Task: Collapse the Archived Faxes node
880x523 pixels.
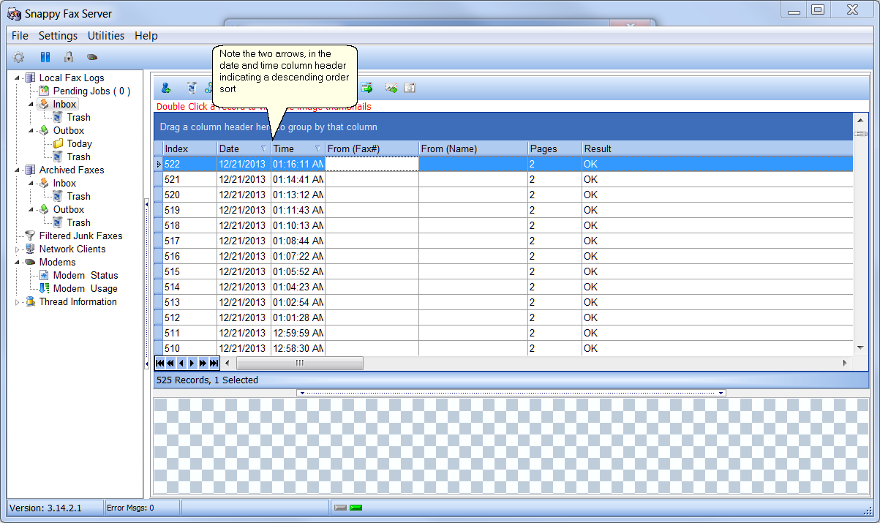Action: tap(17, 170)
